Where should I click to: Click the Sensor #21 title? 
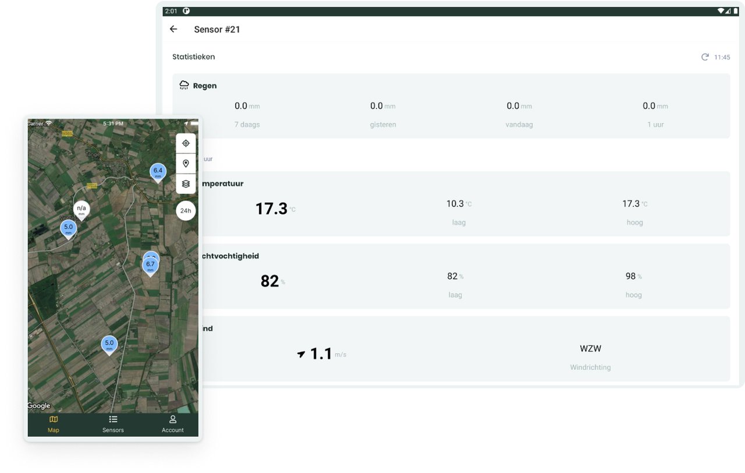[x=217, y=30]
